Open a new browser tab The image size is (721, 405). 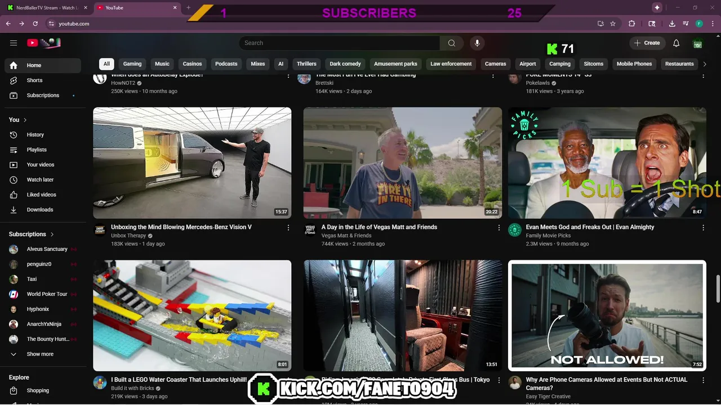click(x=188, y=8)
